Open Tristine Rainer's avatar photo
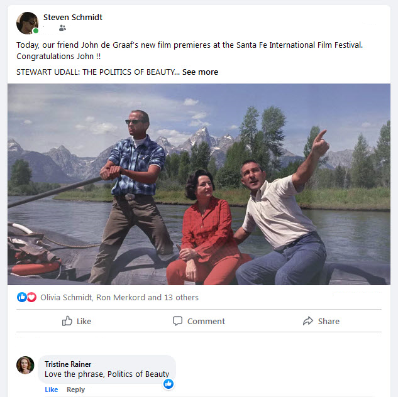The width and height of the screenshot is (398, 397). pos(25,365)
